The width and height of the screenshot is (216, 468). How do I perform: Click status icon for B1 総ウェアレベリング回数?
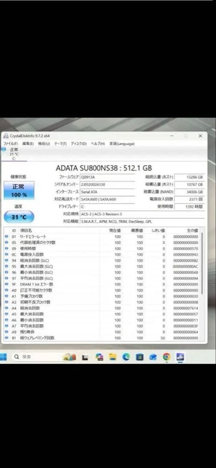pos(7,338)
